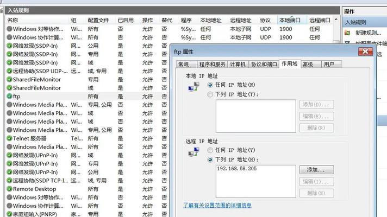The height and width of the screenshot is (217, 387).
Task: Select the 作用域 tab
Action: (290, 63)
